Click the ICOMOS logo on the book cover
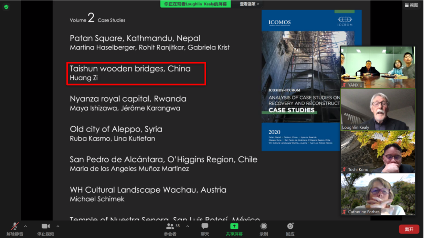Screen dimensions: 424x238 coord(280,22)
